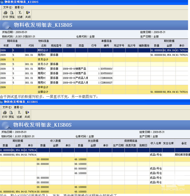190x196 pixels.
Task: Click Print icon in the upper window toolbar
Action: [5, 14]
